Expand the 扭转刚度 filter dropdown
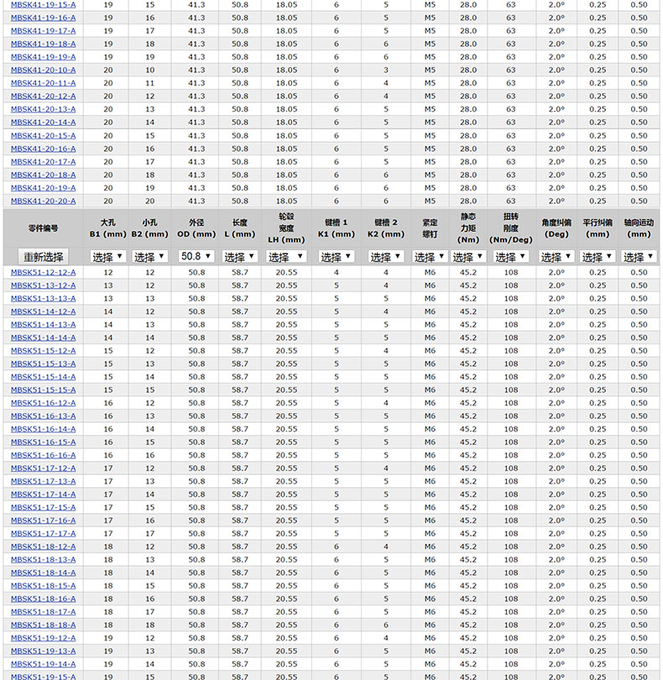Viewport: 663px width, 680px height. pyautogui.click(x=511, y=257)
